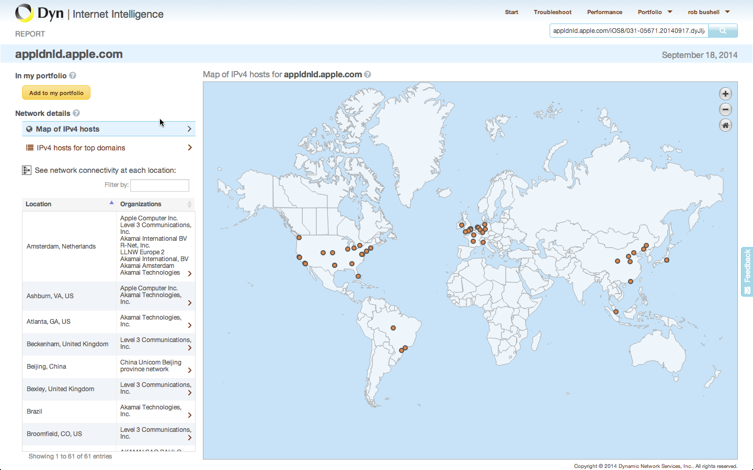Open help icon next to In my portfolio

coord(73,76)
